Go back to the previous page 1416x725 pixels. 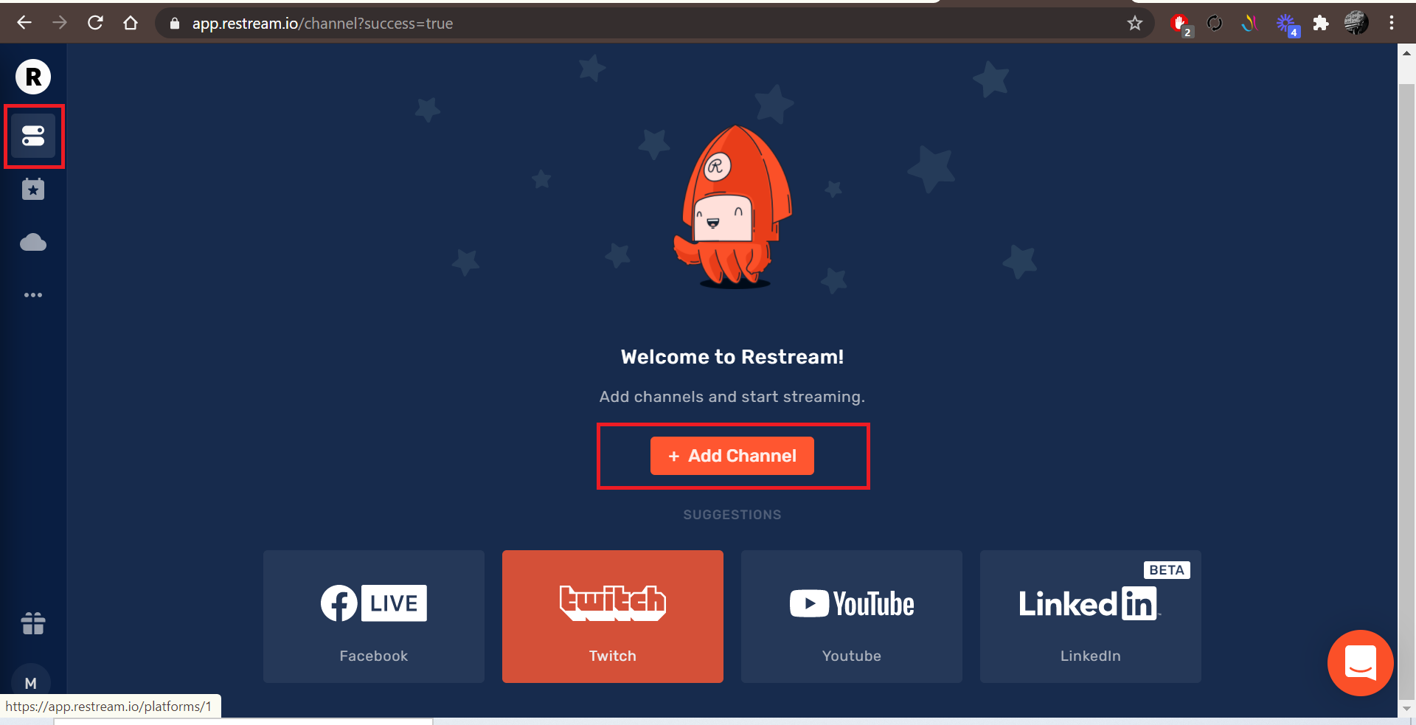coord(24,24)
